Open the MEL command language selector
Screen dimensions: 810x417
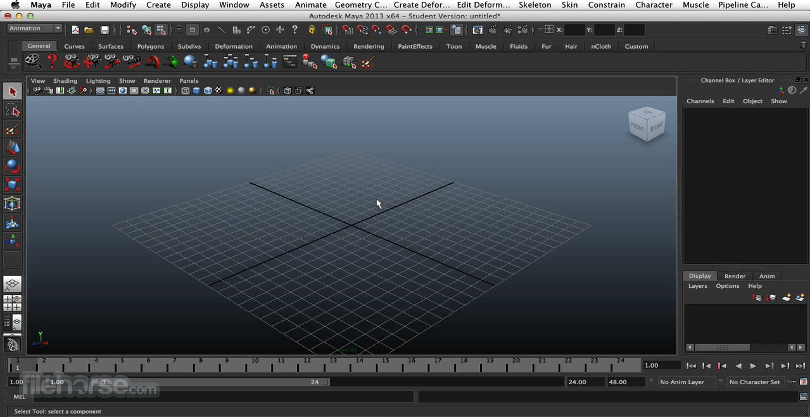20,397
